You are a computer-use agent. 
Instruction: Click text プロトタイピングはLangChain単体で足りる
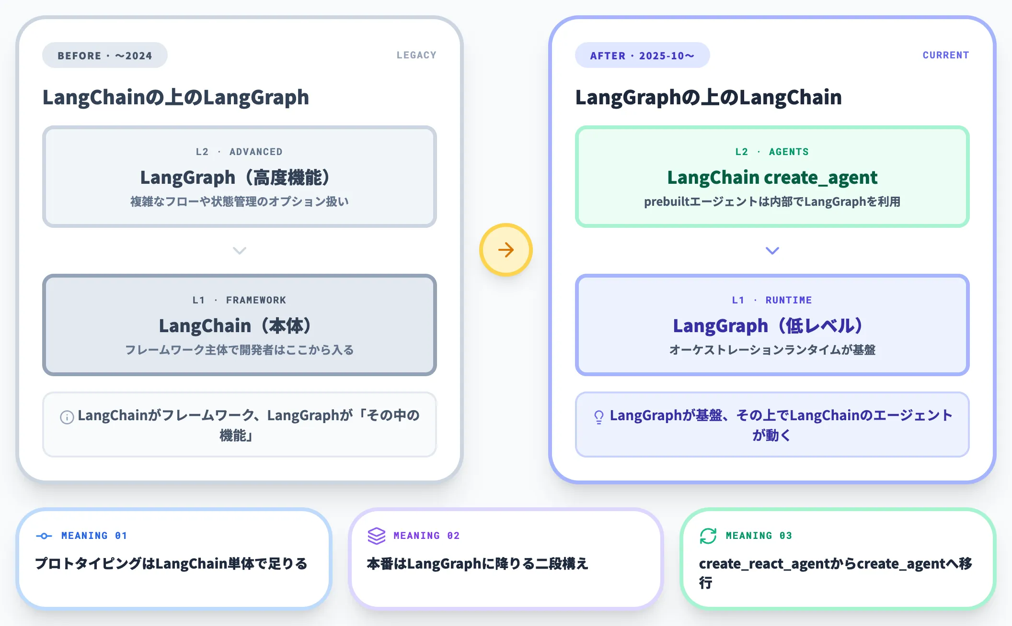coord(172,564)
